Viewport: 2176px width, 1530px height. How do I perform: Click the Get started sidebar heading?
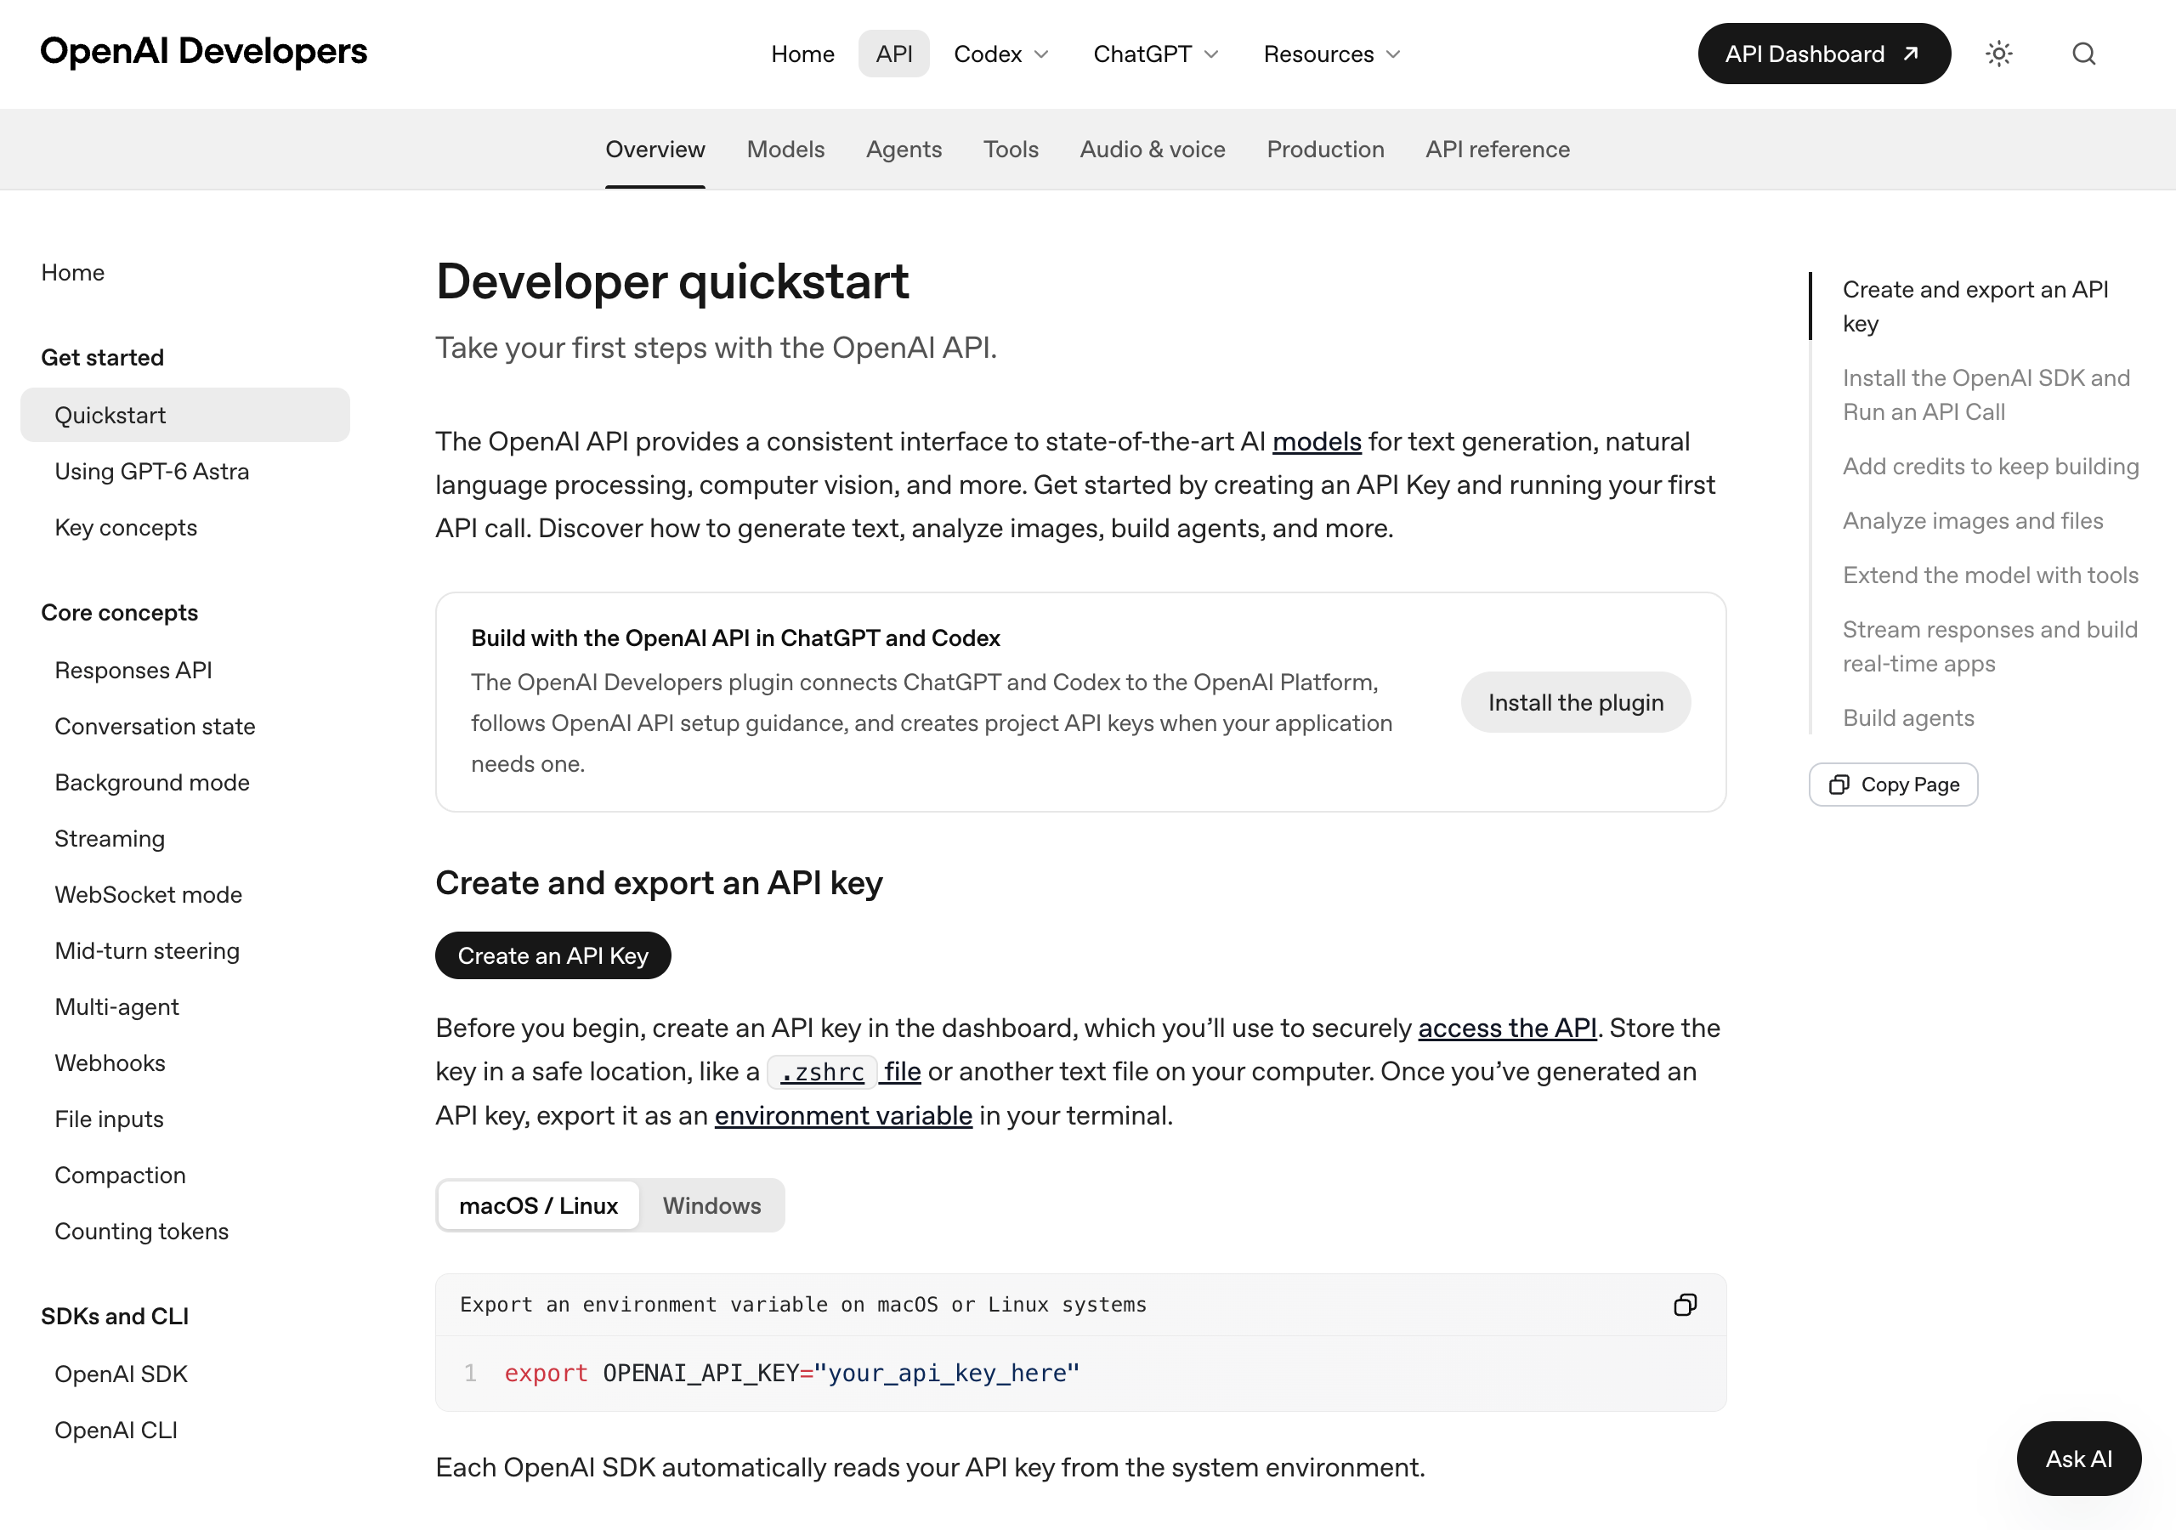(102, 357)
